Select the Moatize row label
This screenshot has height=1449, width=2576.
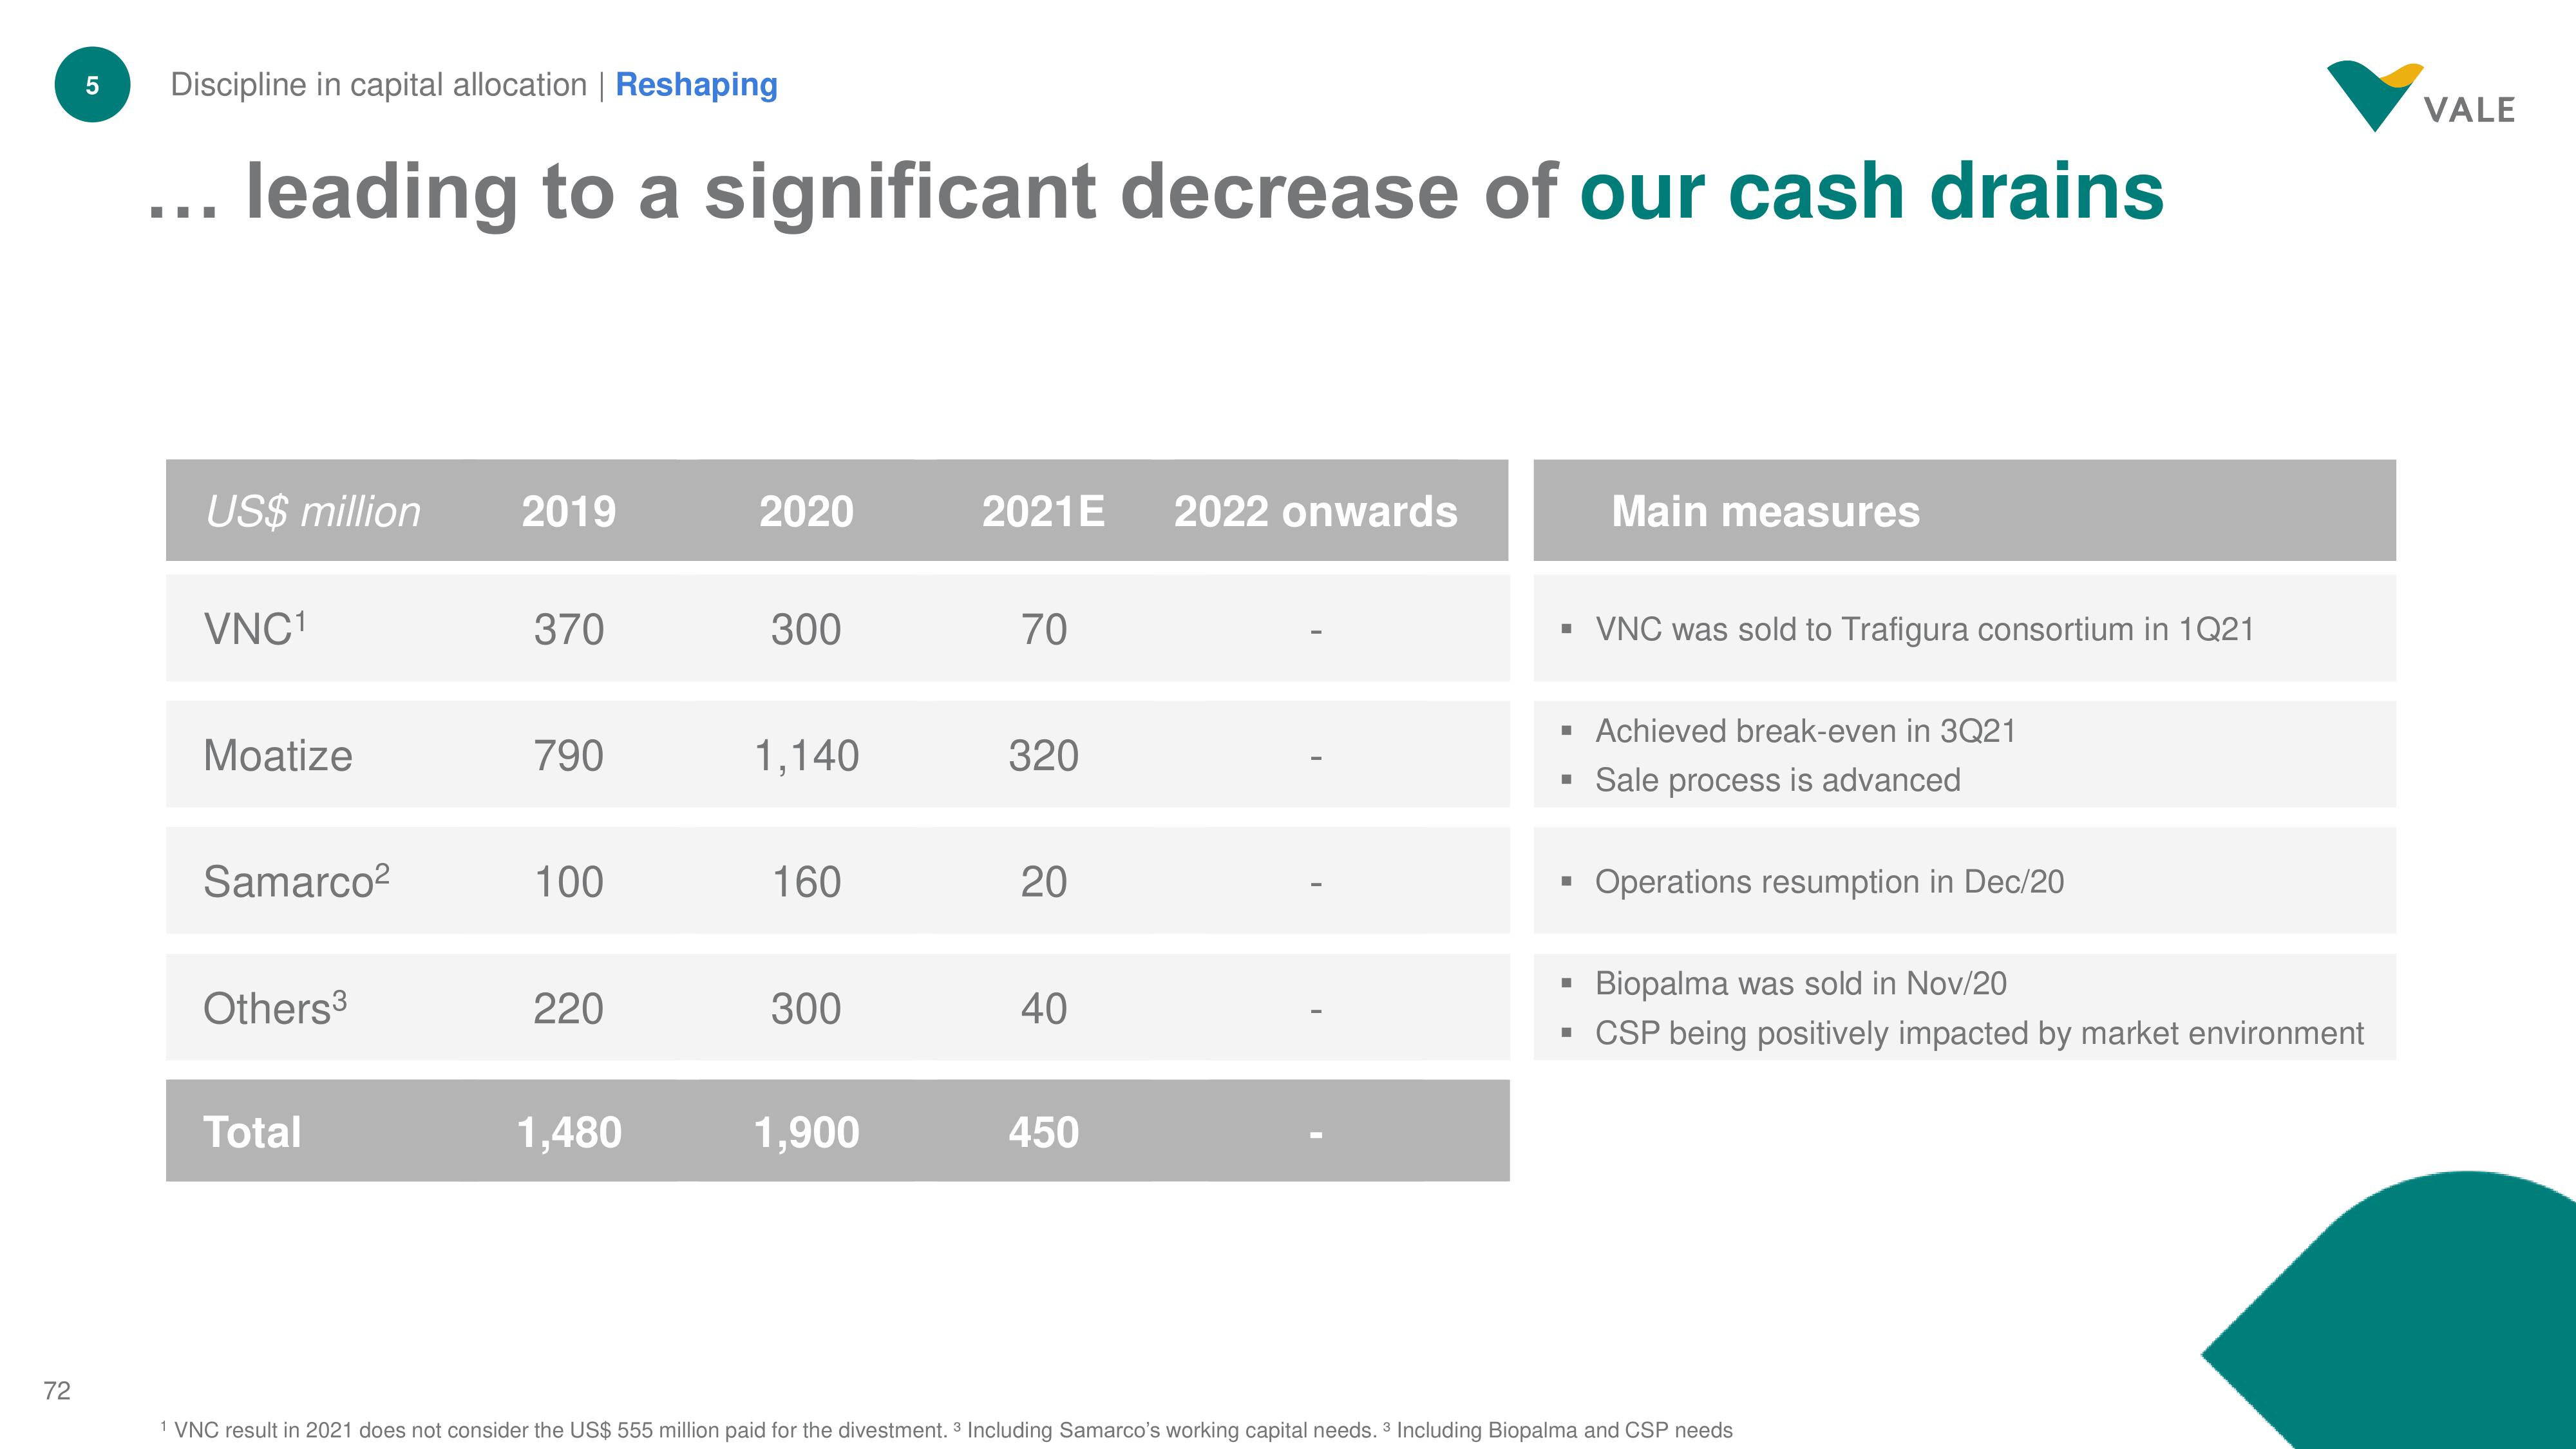278,756
